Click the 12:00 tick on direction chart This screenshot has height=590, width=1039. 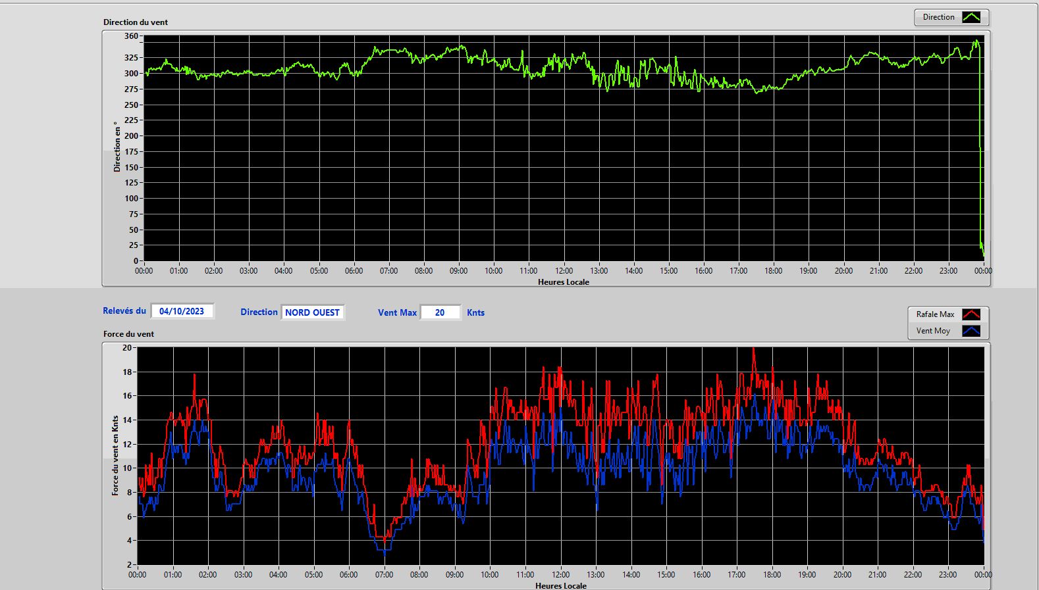point(564,270)
